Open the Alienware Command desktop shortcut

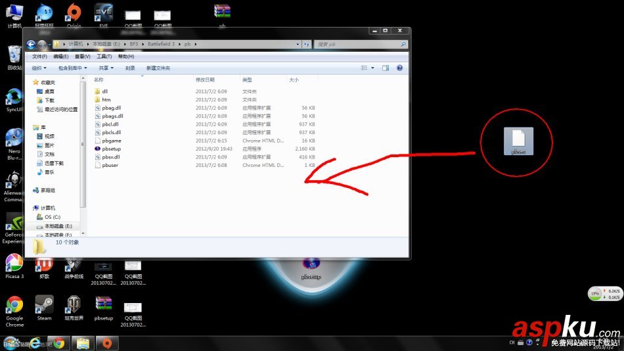pos(14,186)
